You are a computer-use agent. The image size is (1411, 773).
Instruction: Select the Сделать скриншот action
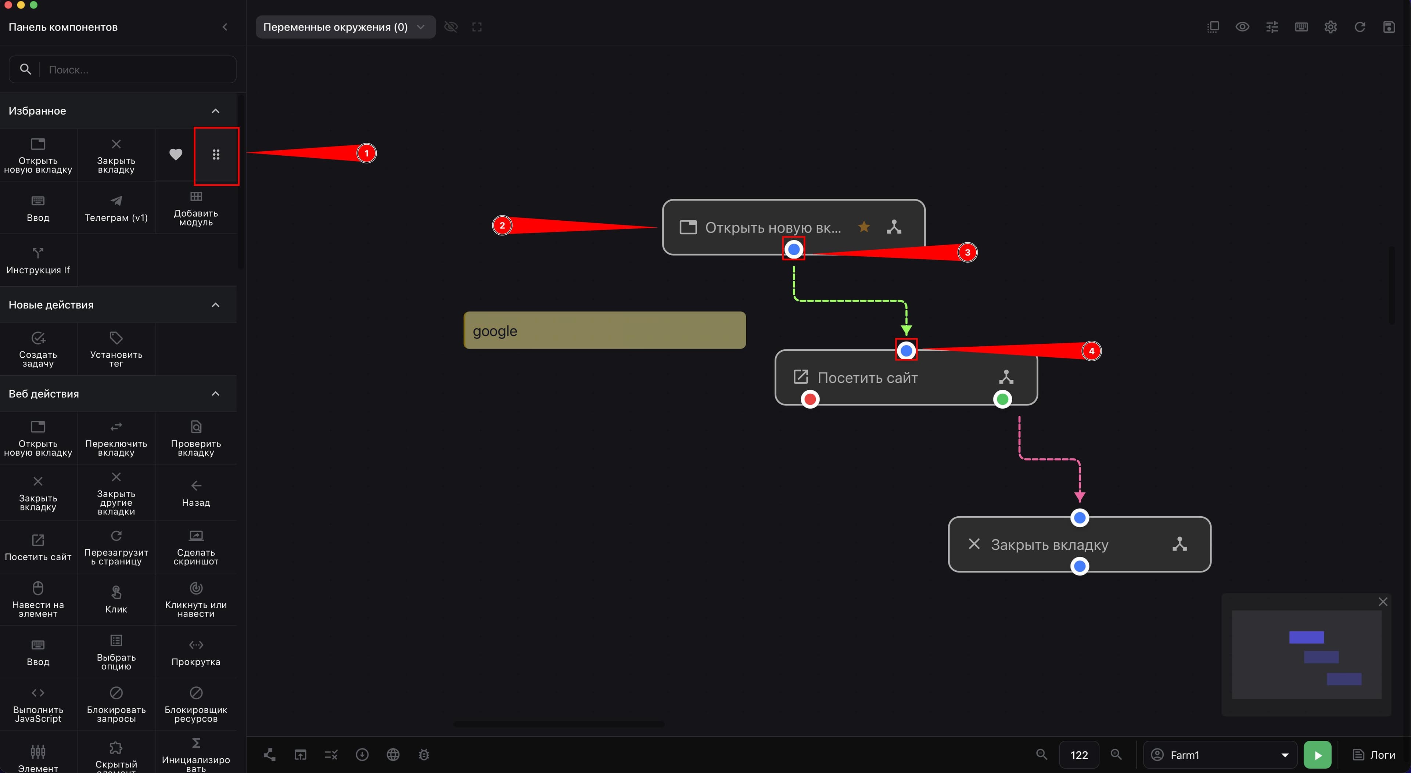(195, 546)
